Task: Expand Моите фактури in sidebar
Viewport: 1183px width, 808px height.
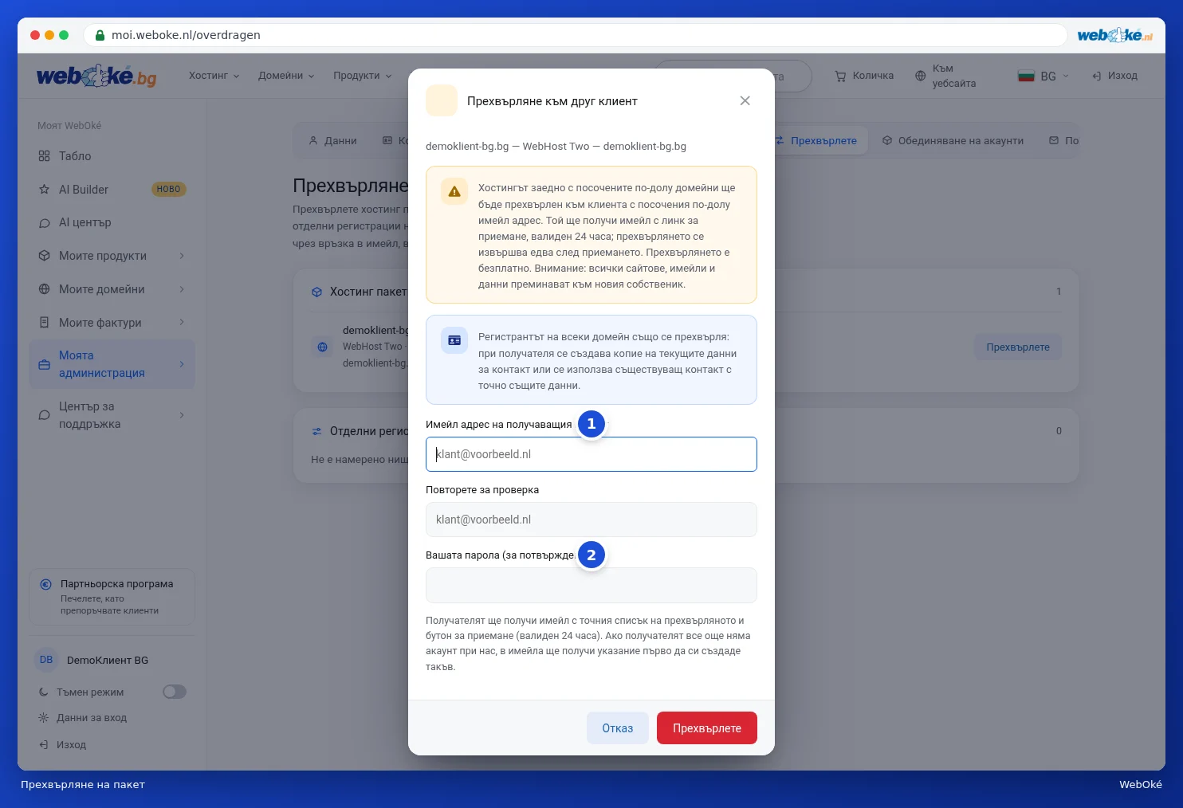Action: click(x=112, y=323)
